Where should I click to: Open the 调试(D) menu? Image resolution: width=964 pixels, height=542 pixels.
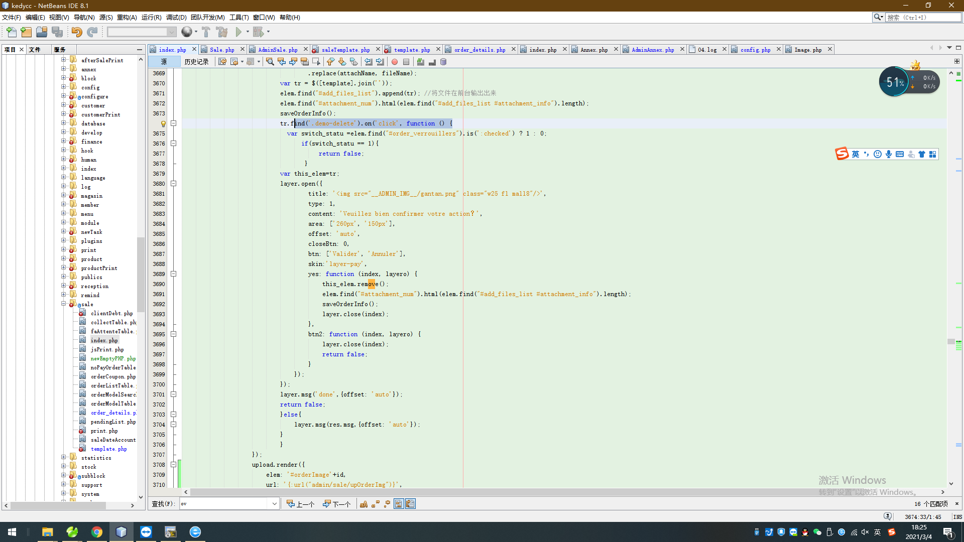pos(176,17)
